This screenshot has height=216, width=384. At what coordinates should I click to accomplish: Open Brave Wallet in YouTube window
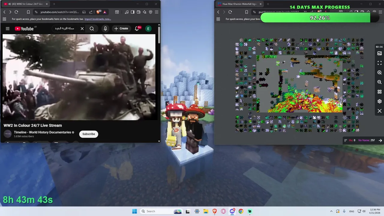coord(139,12)
